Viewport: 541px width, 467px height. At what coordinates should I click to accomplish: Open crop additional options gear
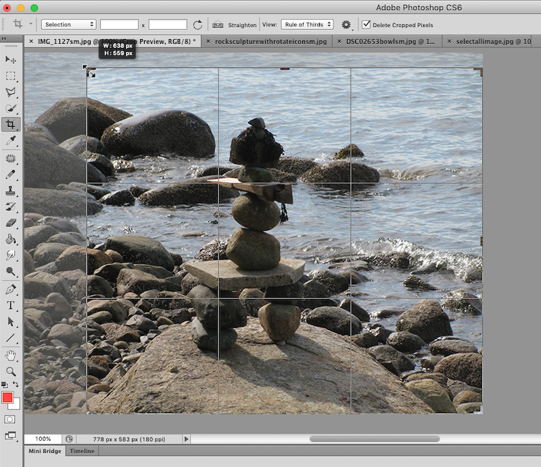(x=346, y=24)
